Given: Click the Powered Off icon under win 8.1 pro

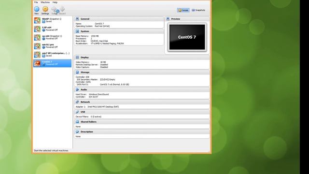Looking at the screenshot, I should point(43,47).
